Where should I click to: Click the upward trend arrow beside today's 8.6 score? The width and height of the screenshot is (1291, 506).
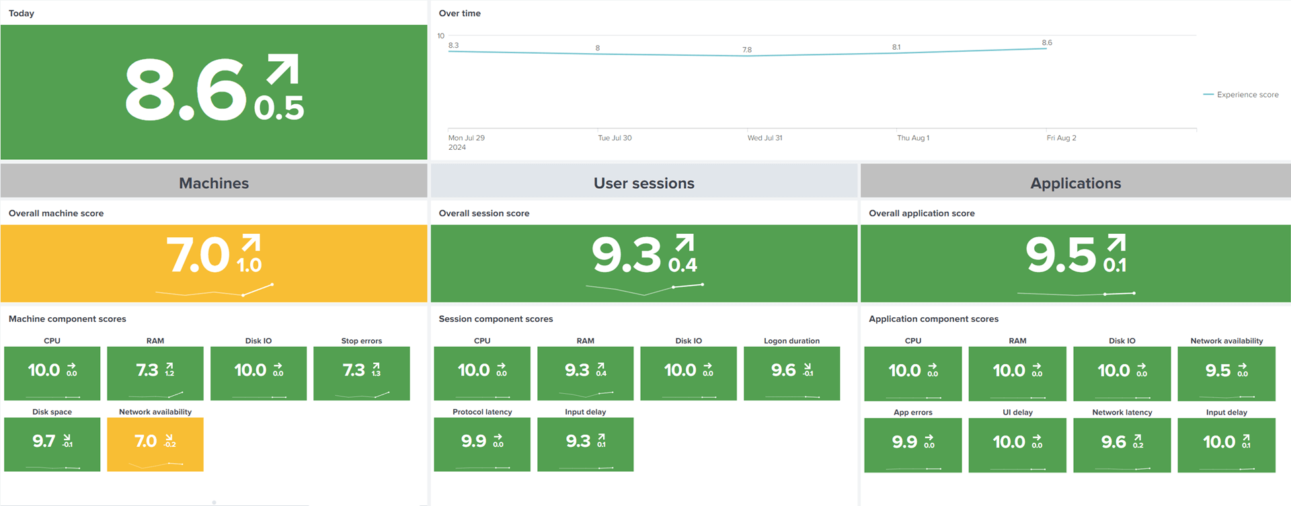tap(282, 70)
